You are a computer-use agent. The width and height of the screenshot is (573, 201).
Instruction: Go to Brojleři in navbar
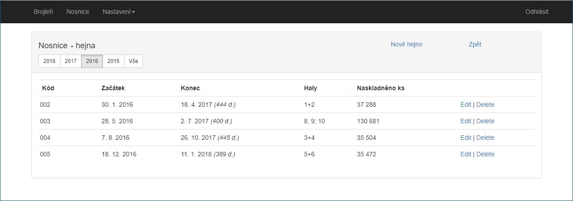pyautogui.click(x=43, y=12)
